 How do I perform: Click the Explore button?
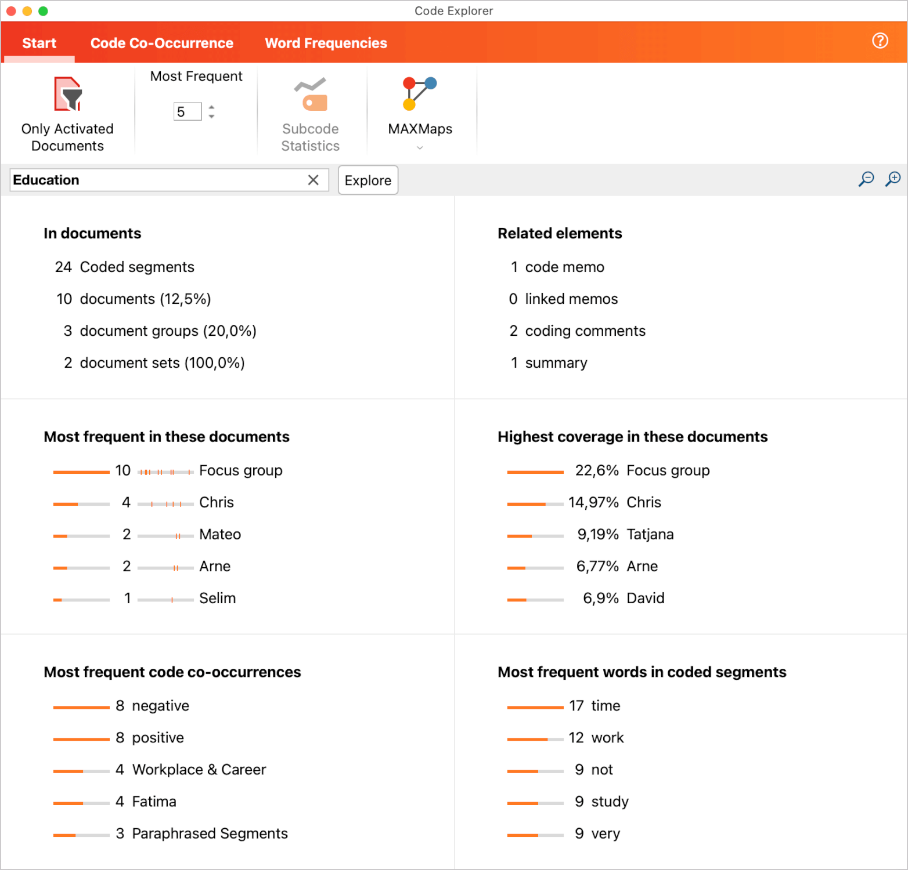(x=367, y=180)
